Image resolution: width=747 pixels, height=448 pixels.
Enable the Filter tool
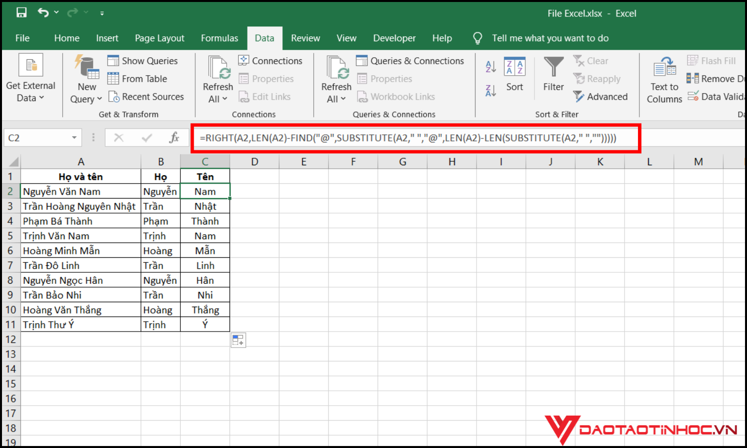click(553, 75)
